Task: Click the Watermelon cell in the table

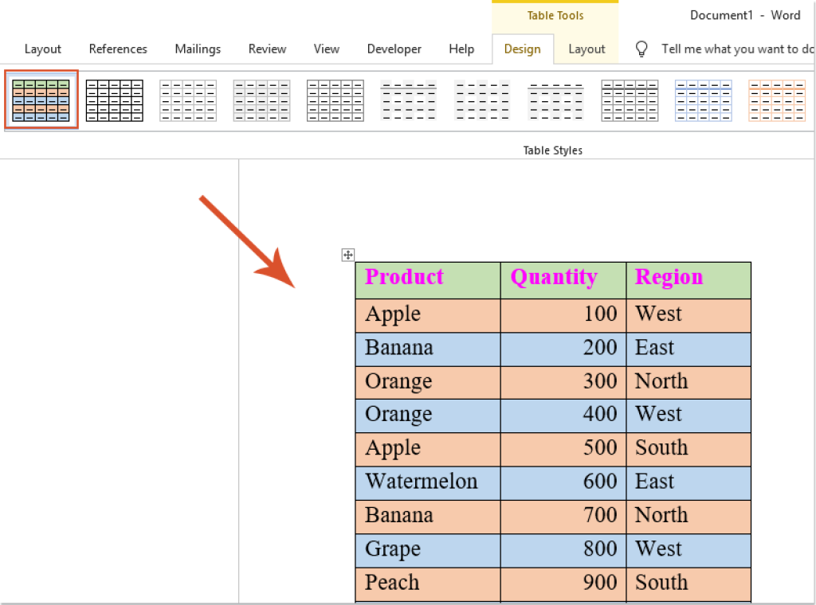Action: coord(421,482)
